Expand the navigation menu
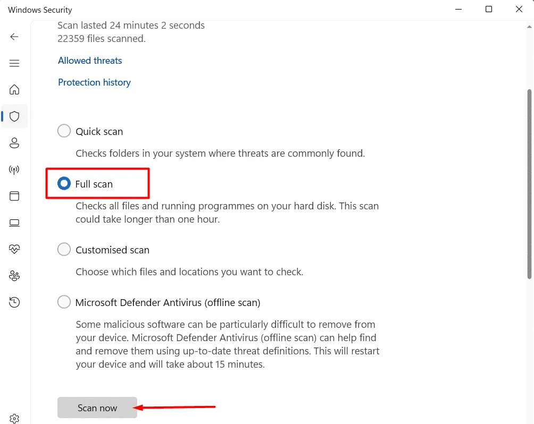The image size is (534, 424). point(14,63)
